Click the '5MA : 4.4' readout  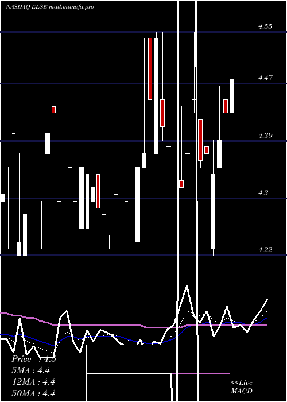pyautogui.click(x=31, y=370)
